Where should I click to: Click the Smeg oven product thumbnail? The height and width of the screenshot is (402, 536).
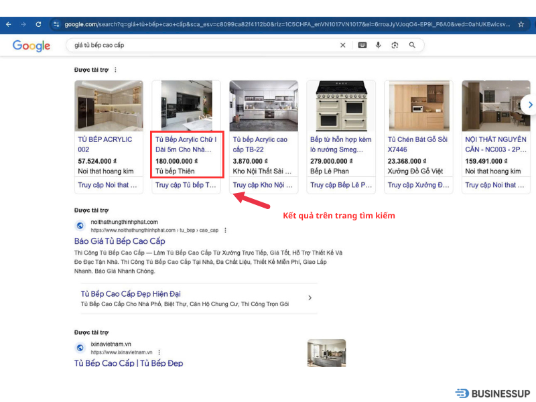(341, 105)
